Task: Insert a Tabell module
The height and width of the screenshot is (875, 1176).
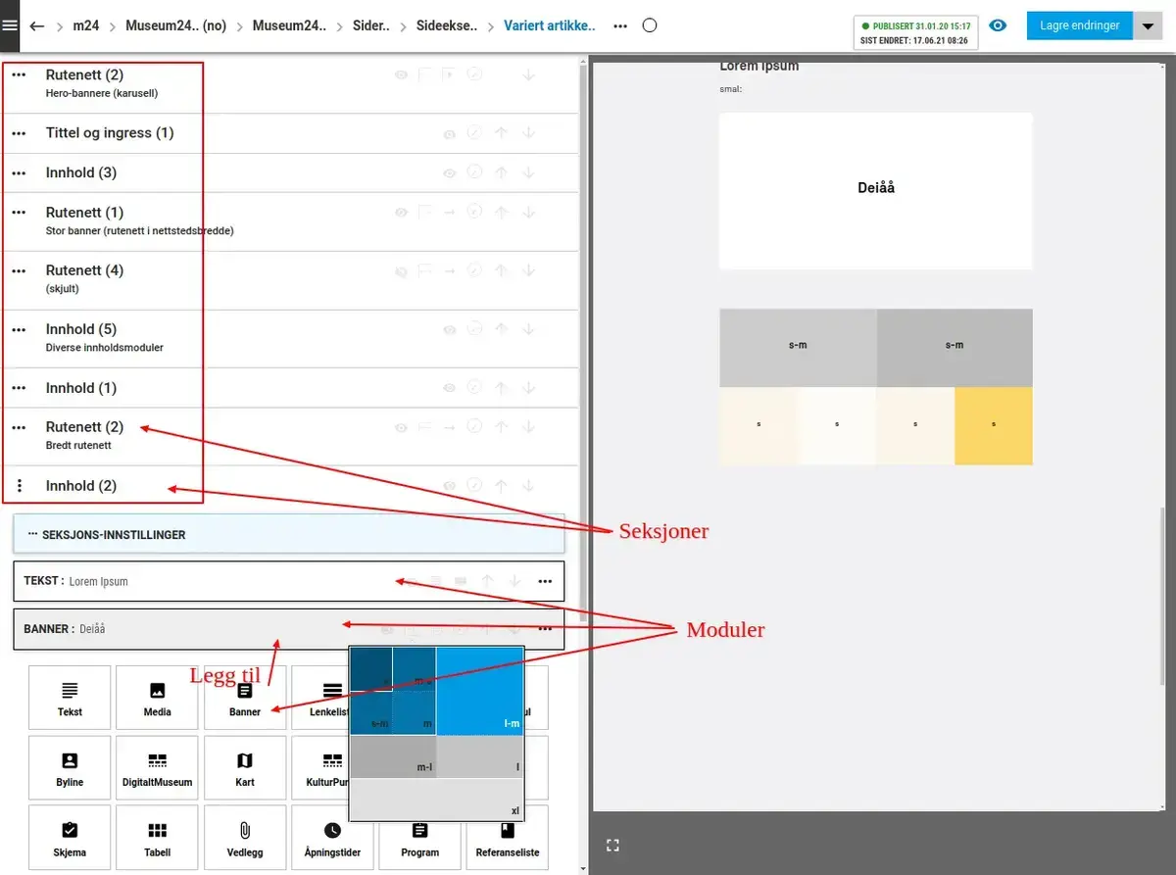Action: pos(157,840)
